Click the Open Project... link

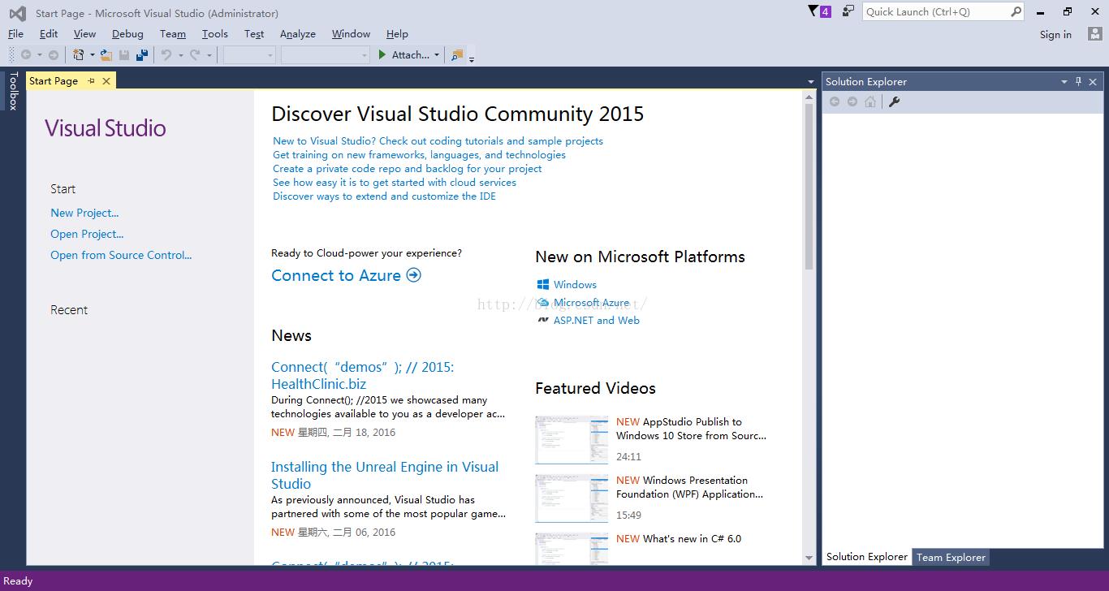(87, 234)
